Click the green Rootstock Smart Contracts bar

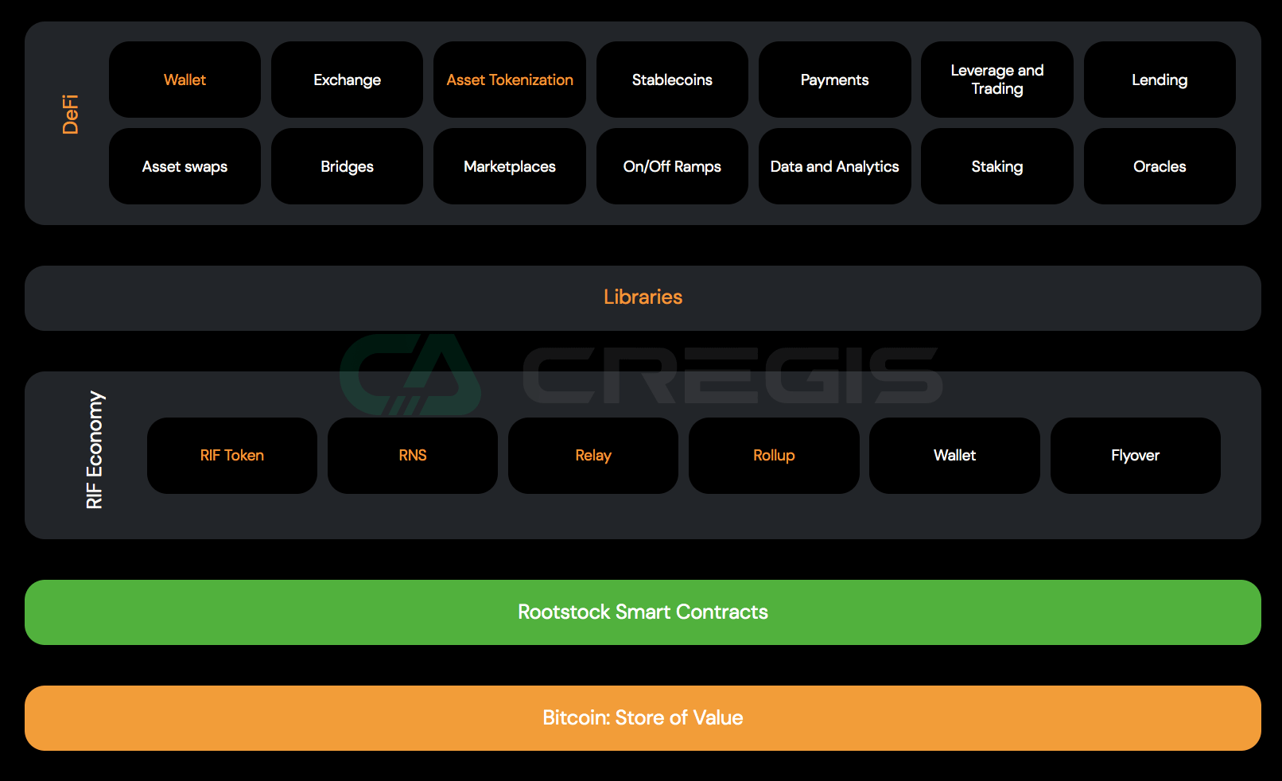[643, 612]
